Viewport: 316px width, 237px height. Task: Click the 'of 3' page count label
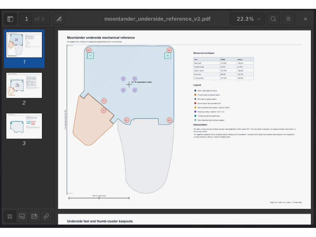click(39, 19)
